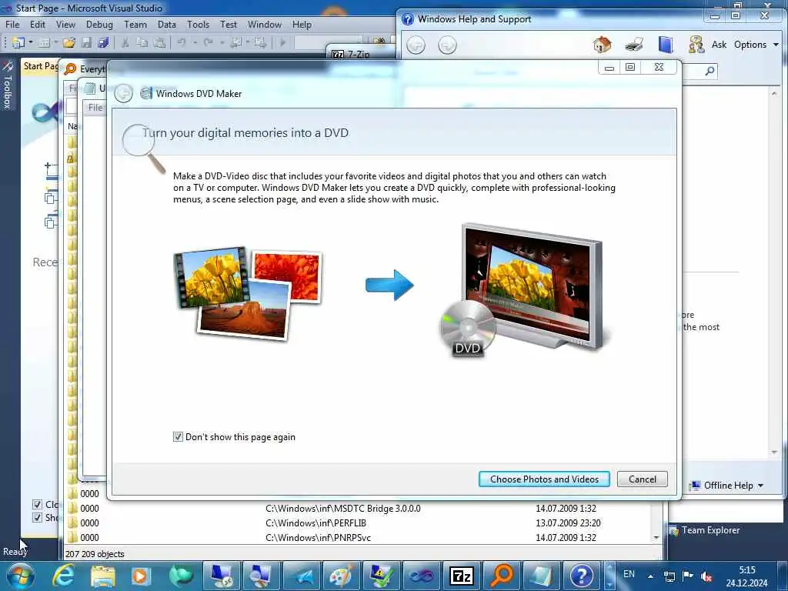This screenshot has height=591, width=788.
Task: Expand the Add New Item dropdown arrow
Action: pyautogui.click(x=55, y=43)
